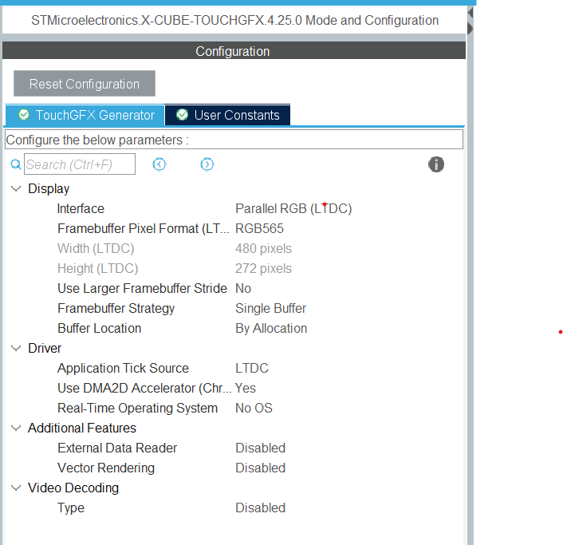Switch to the User Constants tab
Screen dimensions: 563x545
pyautogui.click(x=227, y=115)
